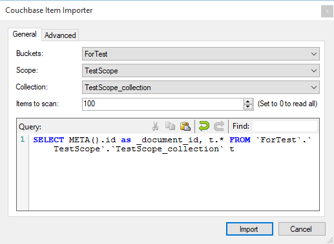
Task: Redo query edit with gray arrow
Action: pyautogui.click(x=219, y=126)
